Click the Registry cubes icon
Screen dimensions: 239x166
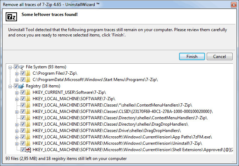[x=21, y=86]
